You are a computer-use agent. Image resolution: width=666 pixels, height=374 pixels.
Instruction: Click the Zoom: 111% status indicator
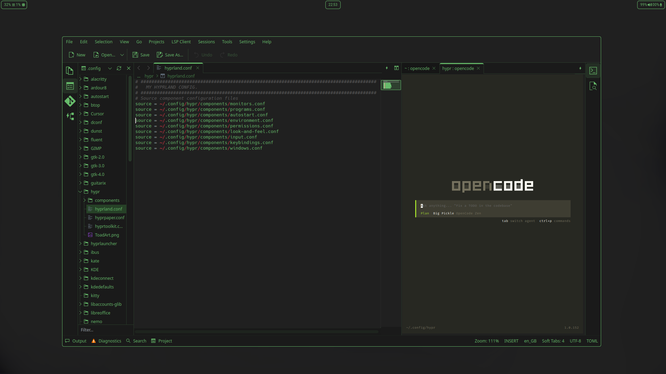(x=486, y=341)
